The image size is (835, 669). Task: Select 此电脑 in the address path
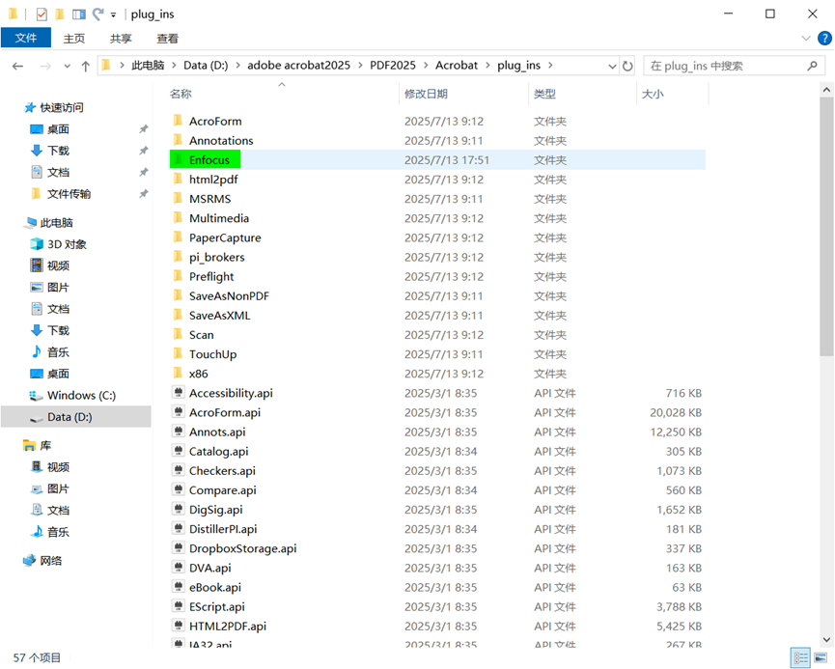(148, 66)
